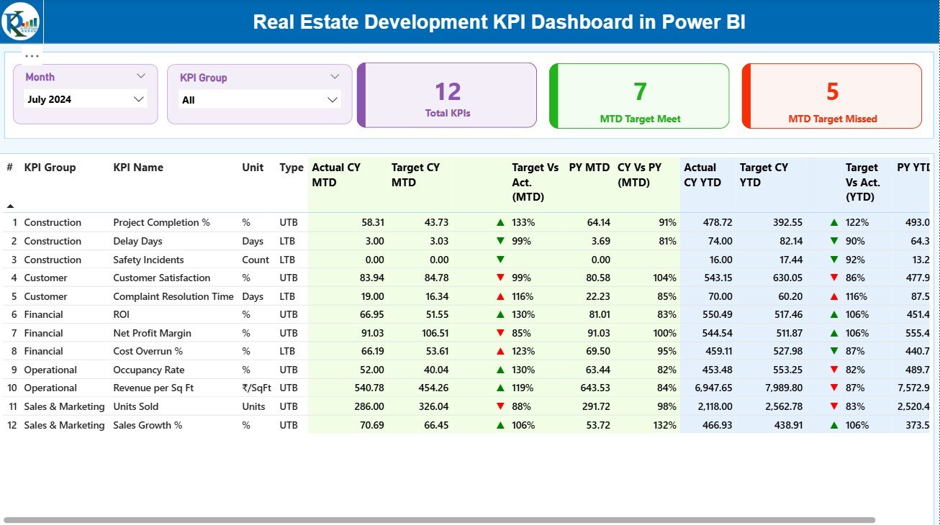Click the dashboard logo in top-left corner

tap(21, 22)
